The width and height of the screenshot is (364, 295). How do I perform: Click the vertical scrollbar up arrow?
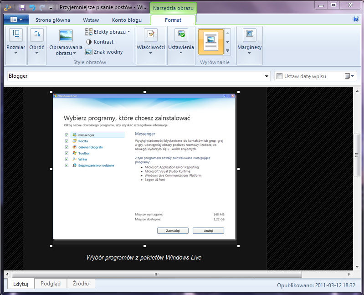tap(357, 91)
